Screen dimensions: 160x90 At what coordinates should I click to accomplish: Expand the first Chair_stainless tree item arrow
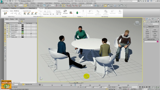(x=7, y=25)
